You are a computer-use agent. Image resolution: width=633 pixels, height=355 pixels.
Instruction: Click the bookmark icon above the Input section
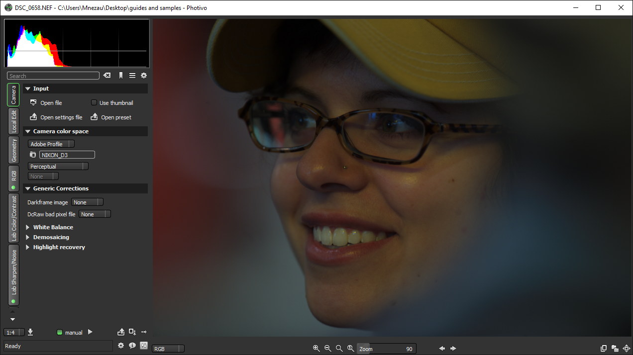coord(120,75)
